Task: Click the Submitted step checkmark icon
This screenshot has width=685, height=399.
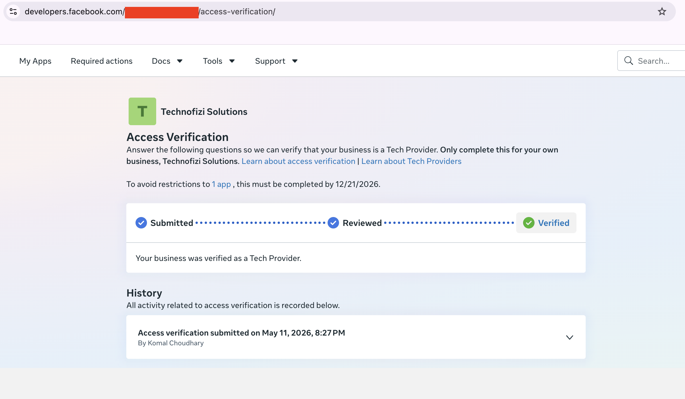Action: coord(141,223)
